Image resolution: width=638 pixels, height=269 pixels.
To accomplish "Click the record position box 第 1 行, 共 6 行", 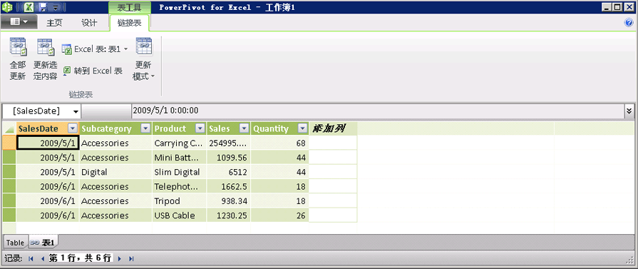I will click(80, 258).
